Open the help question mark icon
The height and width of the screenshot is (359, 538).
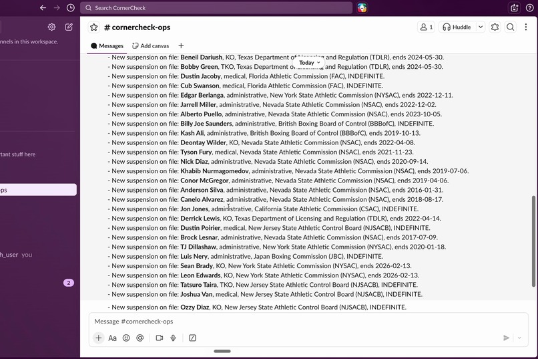click(529, 7)
